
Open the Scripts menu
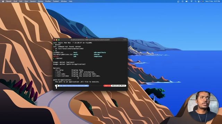coord(41,1)
